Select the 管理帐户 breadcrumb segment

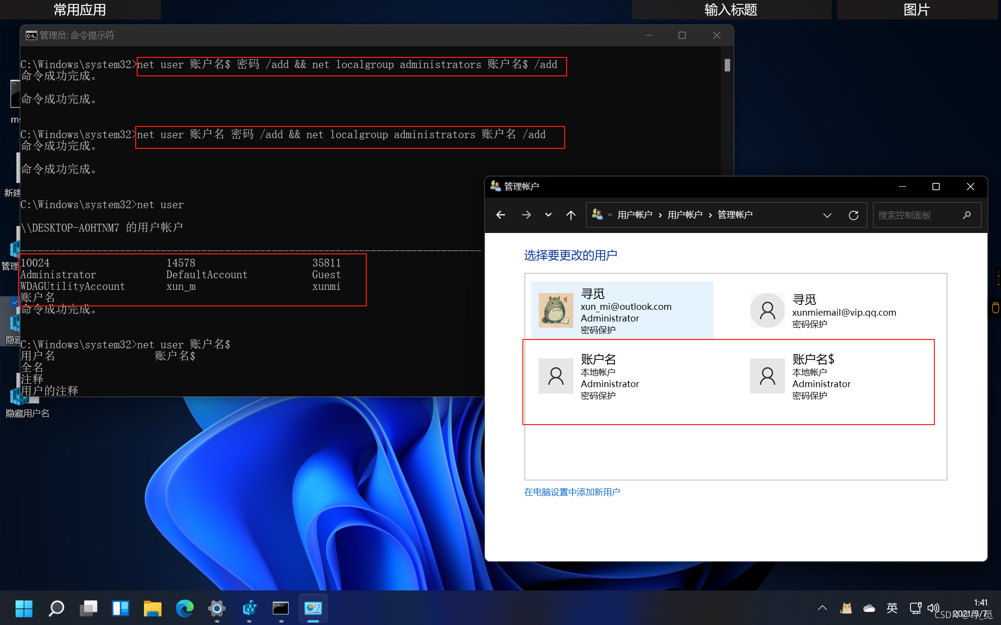coord(734,215)
